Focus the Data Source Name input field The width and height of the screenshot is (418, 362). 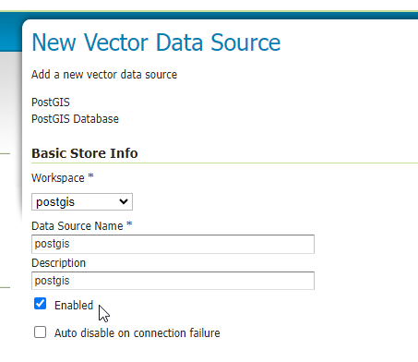coord(173,244)
